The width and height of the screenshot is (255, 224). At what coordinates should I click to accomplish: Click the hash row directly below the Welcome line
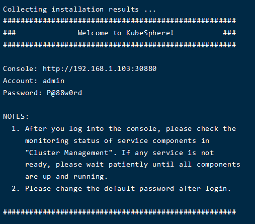coord(120,45)
